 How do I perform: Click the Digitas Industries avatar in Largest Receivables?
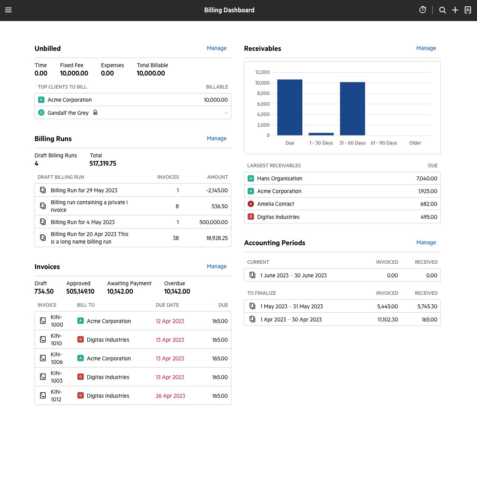tap(250, 217)
